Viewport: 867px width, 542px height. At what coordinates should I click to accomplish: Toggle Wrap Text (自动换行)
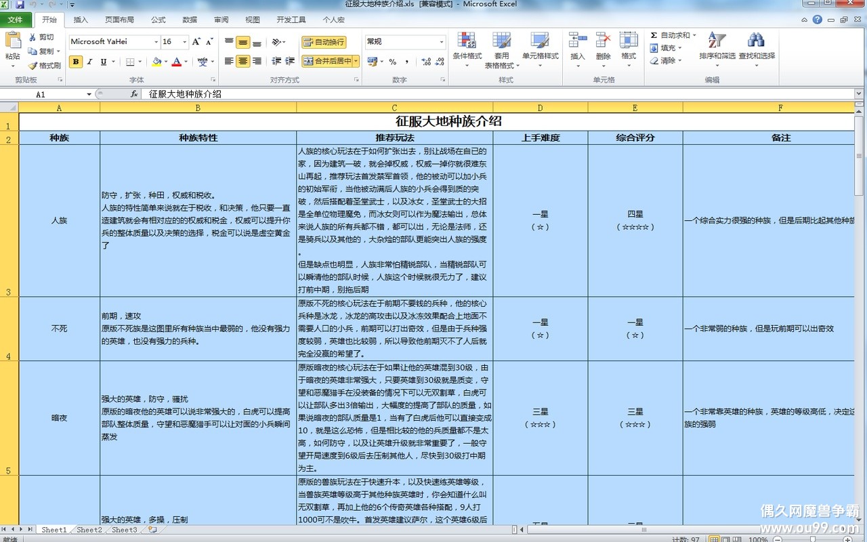pyautogui.click(x=324, y=42)
